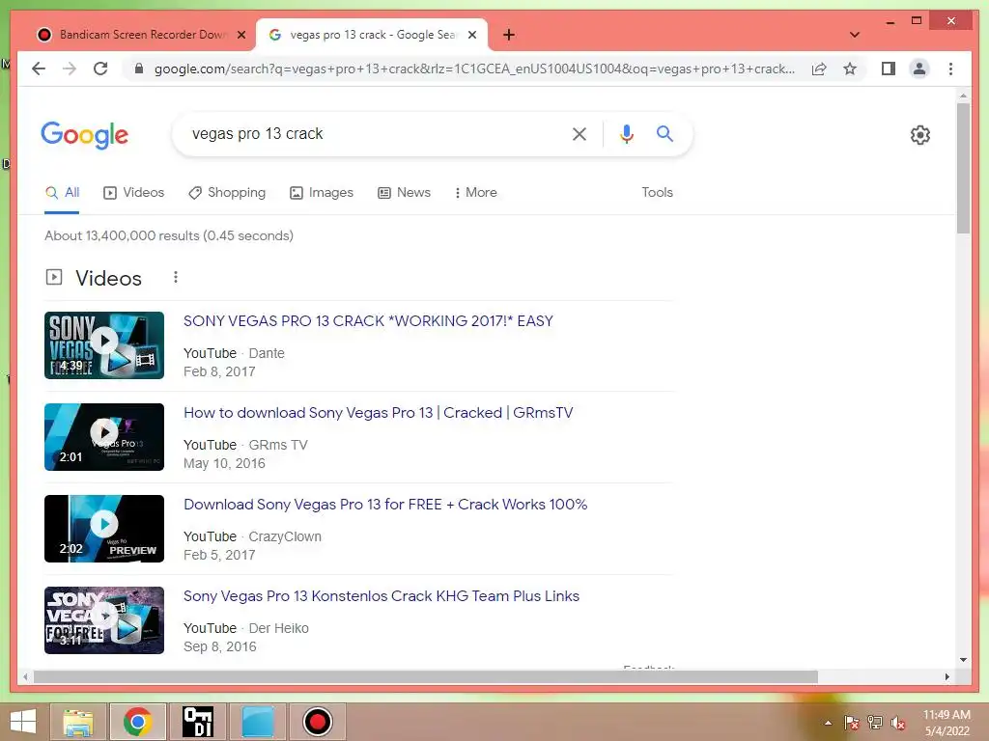The height and width of the screenshot is (741, 989).
Task: Open the Action Center flag icon
Action: [x=852, y=723]
